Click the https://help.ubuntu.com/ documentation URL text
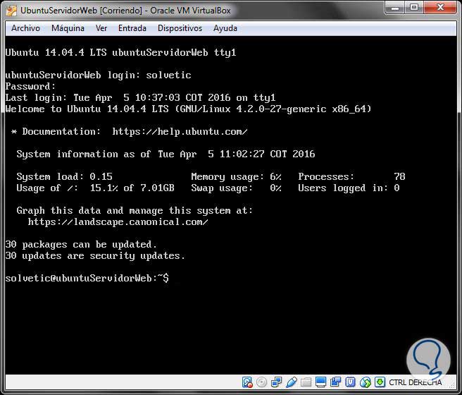 (180, 132)
